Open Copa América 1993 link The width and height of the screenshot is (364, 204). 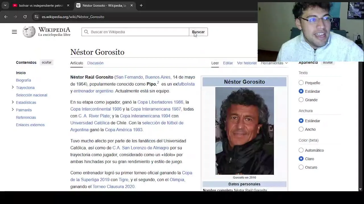[x=124, y=130]
